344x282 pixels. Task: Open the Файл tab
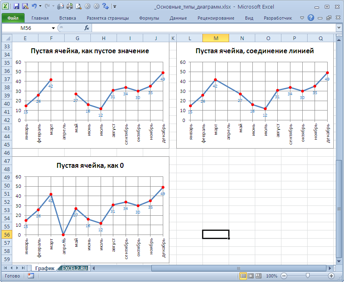point(13,18)
